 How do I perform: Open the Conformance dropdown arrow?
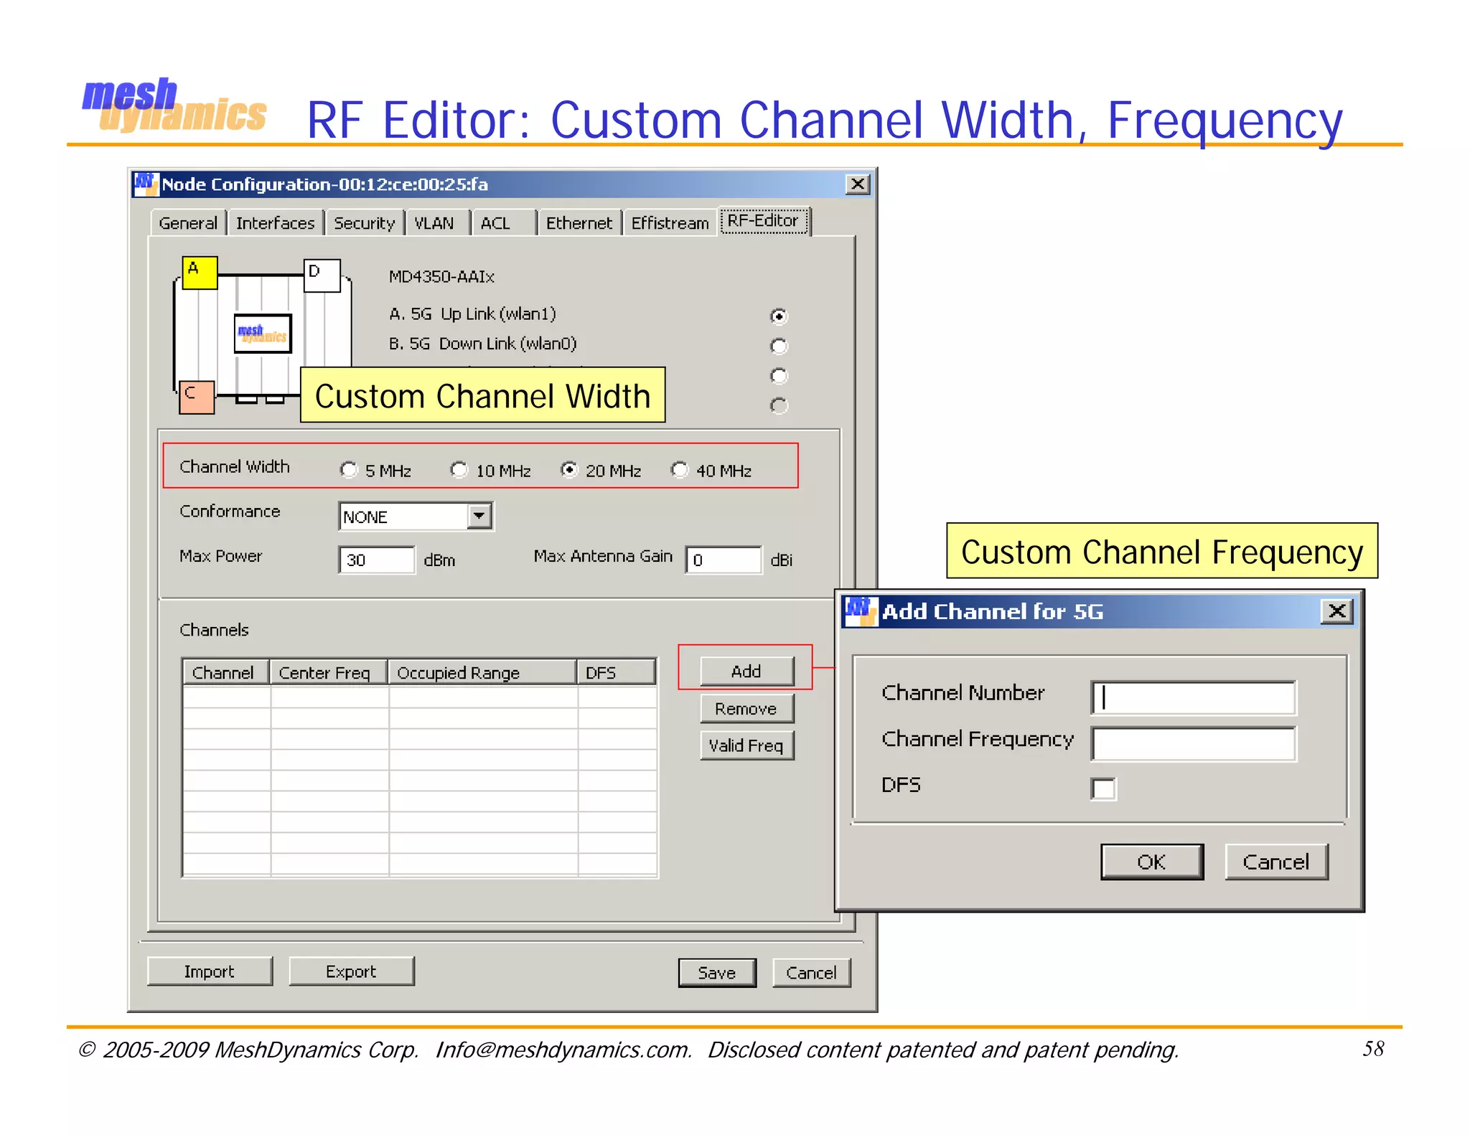click(x=479, y=516)
